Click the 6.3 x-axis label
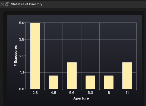 pyautogui.click(x=90, y=93)
